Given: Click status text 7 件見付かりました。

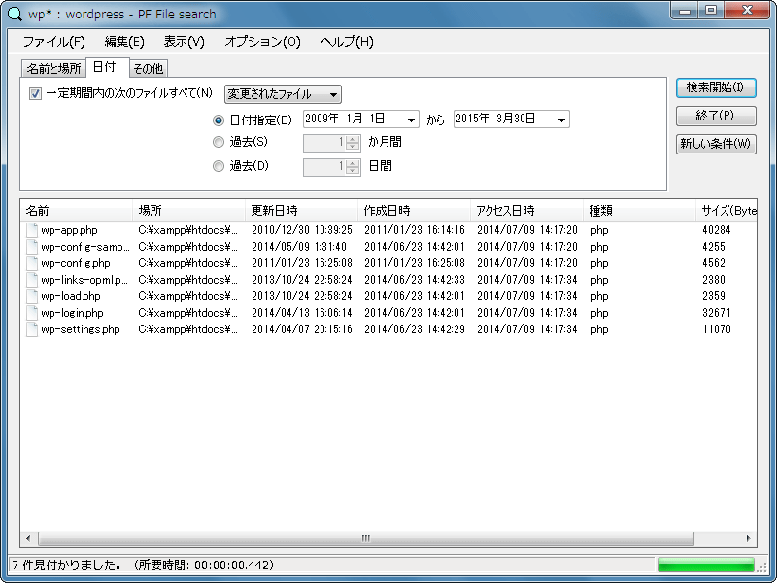Looking at the screenshot, I should point(67,566).
